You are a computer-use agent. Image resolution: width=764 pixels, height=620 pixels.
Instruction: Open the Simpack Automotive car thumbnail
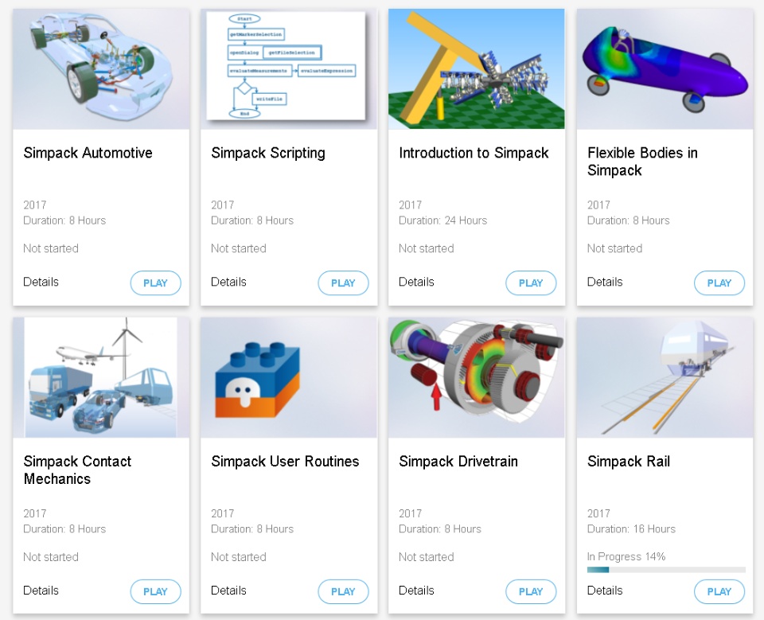(x=101, y=68)
